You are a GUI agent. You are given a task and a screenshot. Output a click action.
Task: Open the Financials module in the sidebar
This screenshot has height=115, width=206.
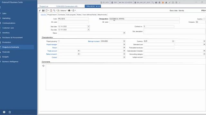pyautogui.click(x=6, y=52)
